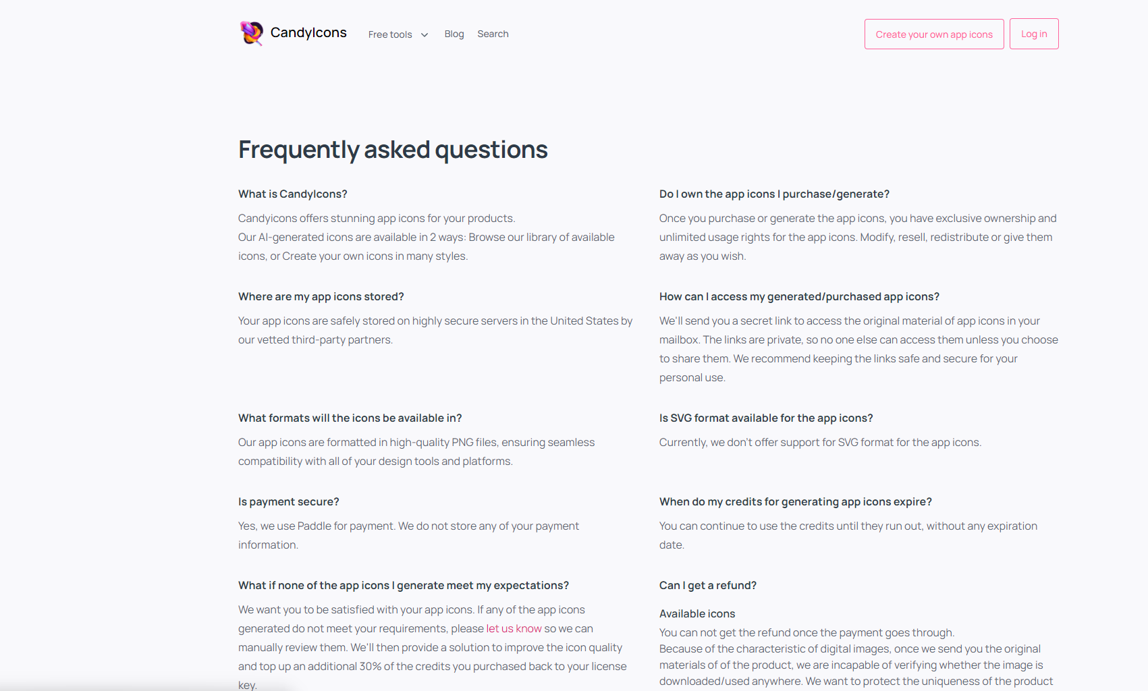Click the "Available icons" refund subheading
This screenshot has width=1148, height=691.
point(697,614)
